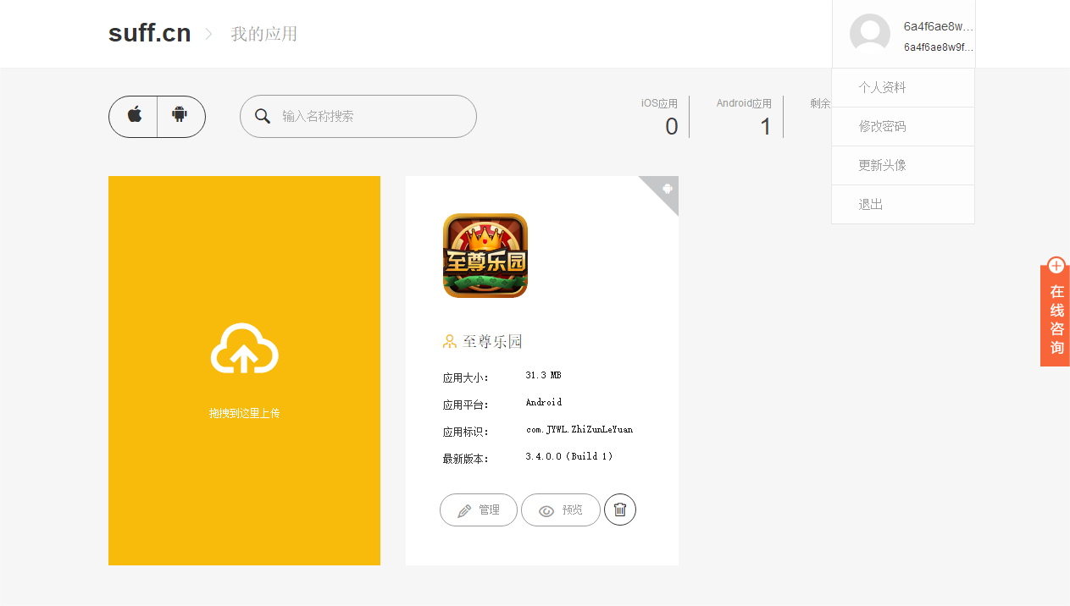
Task: Click the magnifying glass search icon
Action: coord(263,116)
